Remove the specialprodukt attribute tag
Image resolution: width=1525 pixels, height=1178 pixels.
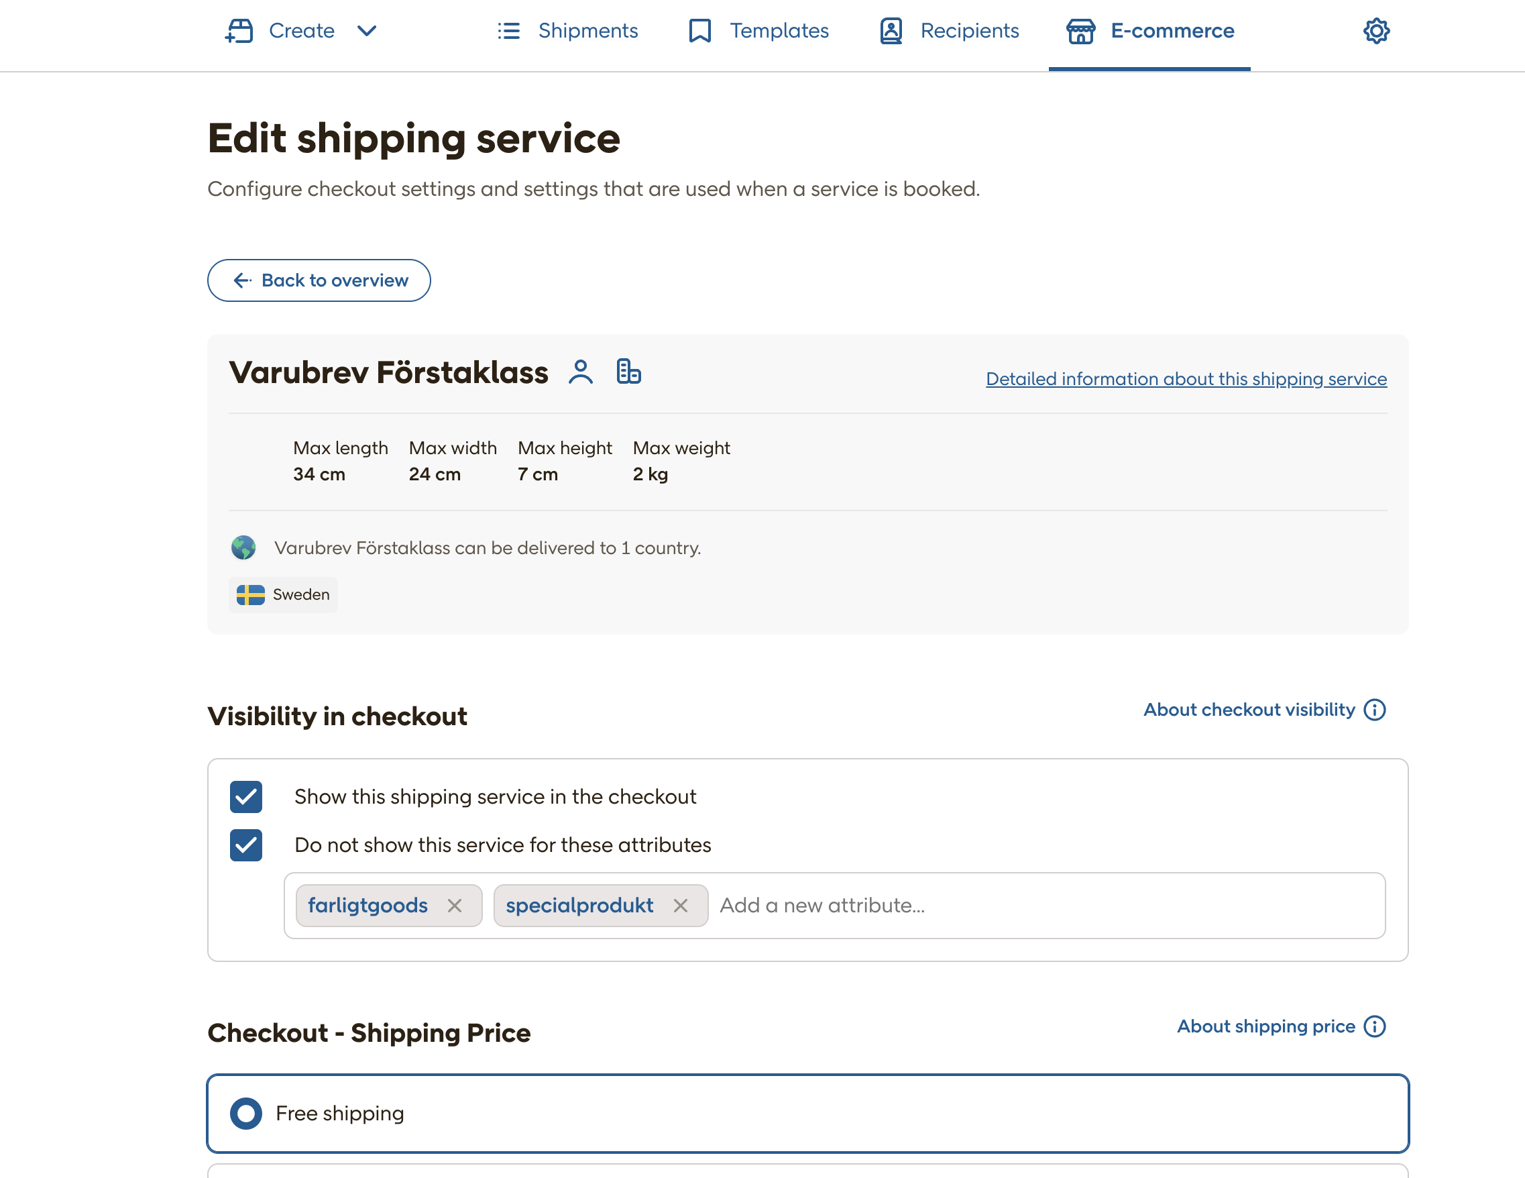click(681, 905)
